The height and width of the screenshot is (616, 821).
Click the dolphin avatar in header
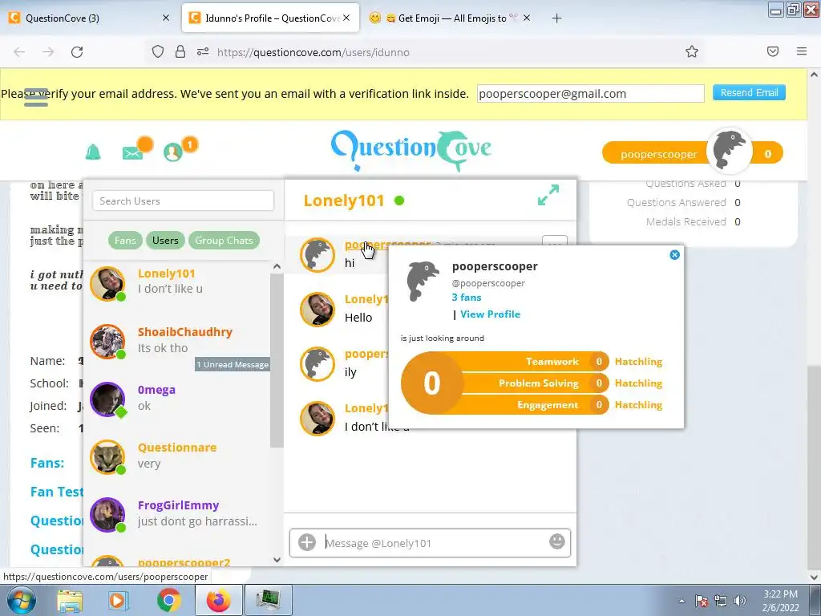tap(730, 151)
